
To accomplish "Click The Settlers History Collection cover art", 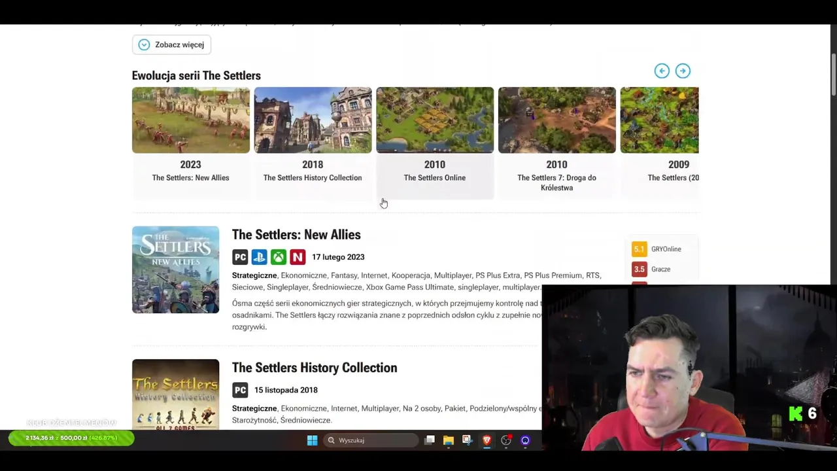I will [x=175, y=394].
